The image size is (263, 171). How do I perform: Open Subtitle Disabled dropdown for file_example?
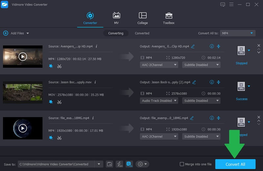point(201,136)
